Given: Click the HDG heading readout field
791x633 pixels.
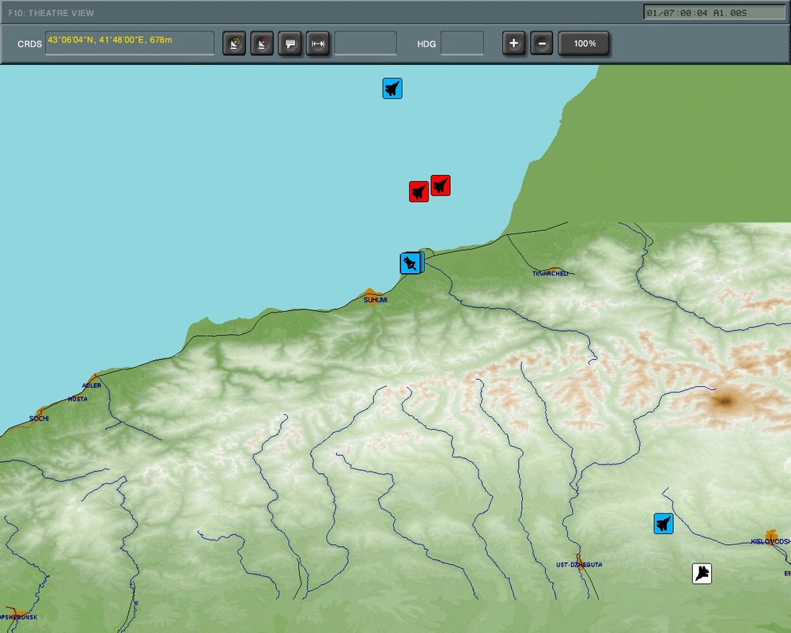Looking at the screenshot, I should pyautogui.click(x=462, y=43).
